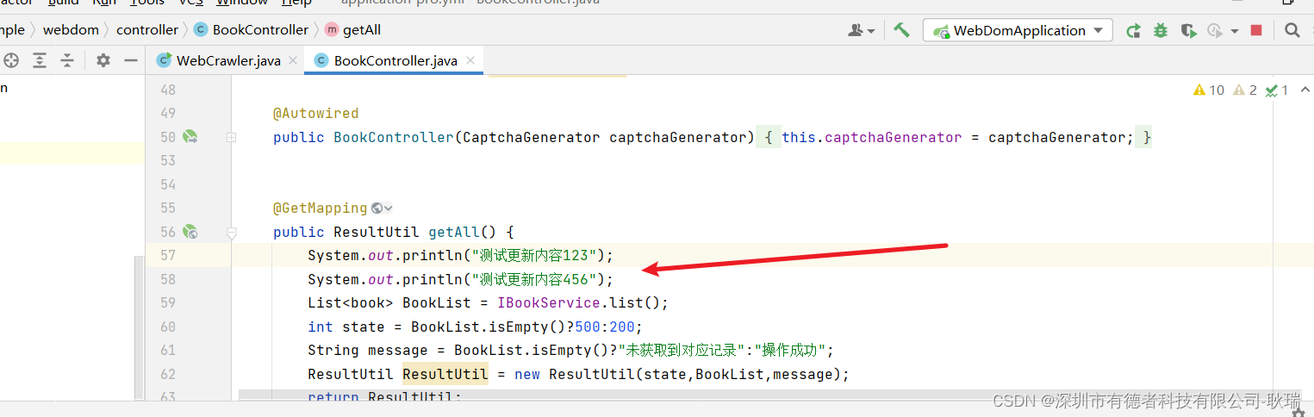
Task: Click the BookController breadcrumb
Action: [x=260, y=29]
